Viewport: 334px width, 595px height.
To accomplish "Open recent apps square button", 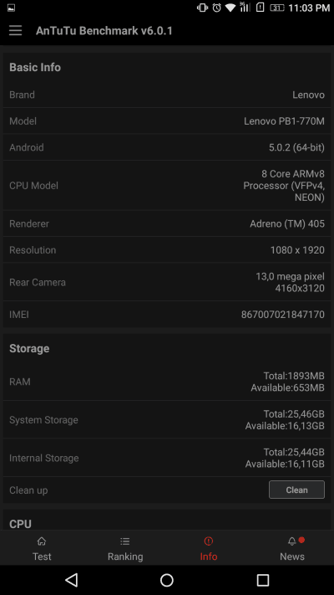I will coord(263,580).
